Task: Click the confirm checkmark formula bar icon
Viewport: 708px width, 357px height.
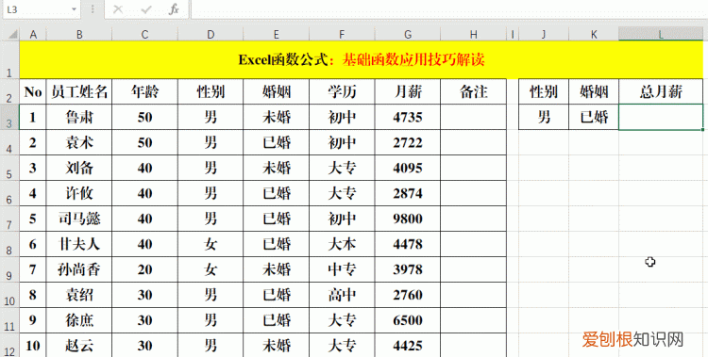Action: pos(145,9)
